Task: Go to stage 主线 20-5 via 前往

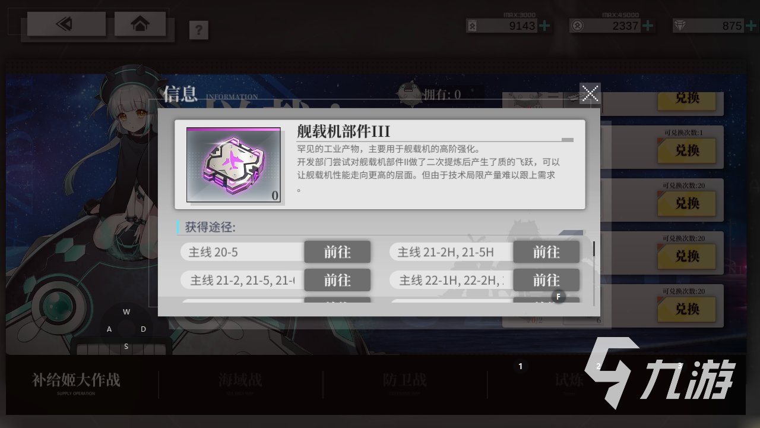Action: [337, 252]
